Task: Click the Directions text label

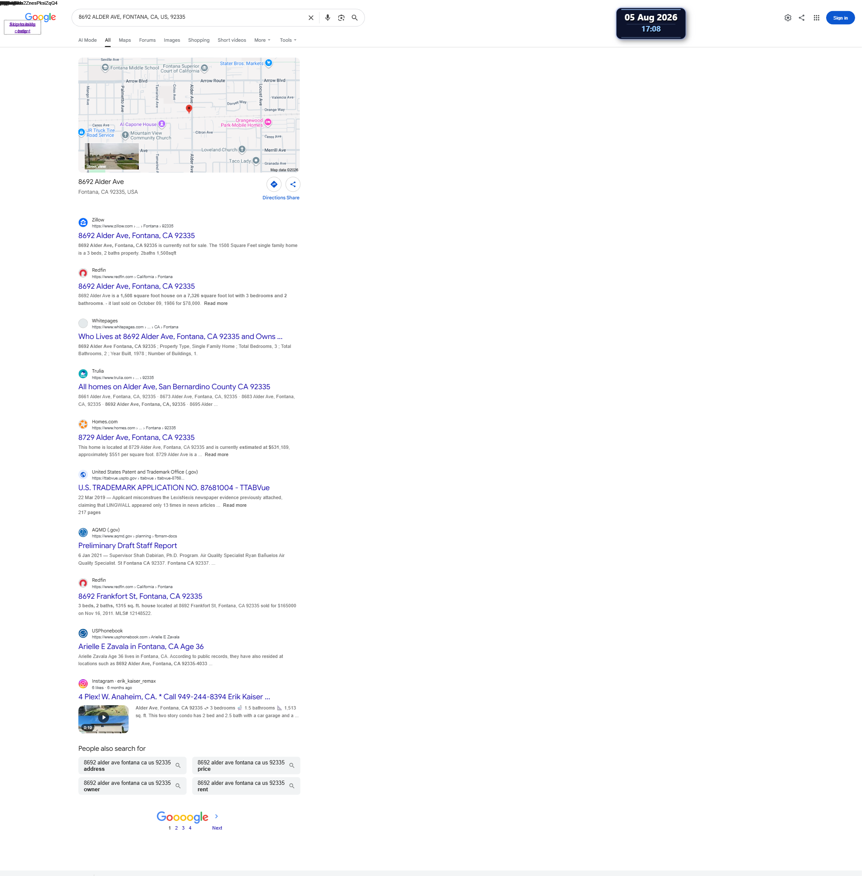Action: coord(274,198)
